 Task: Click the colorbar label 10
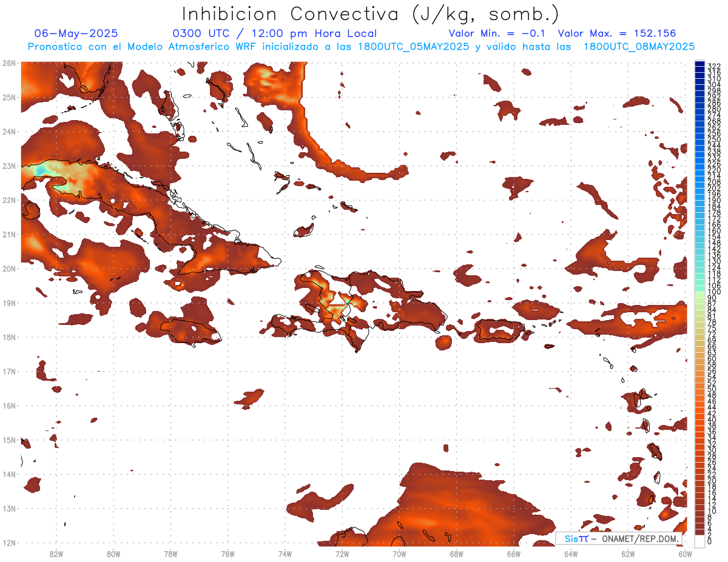coord(712,510)
